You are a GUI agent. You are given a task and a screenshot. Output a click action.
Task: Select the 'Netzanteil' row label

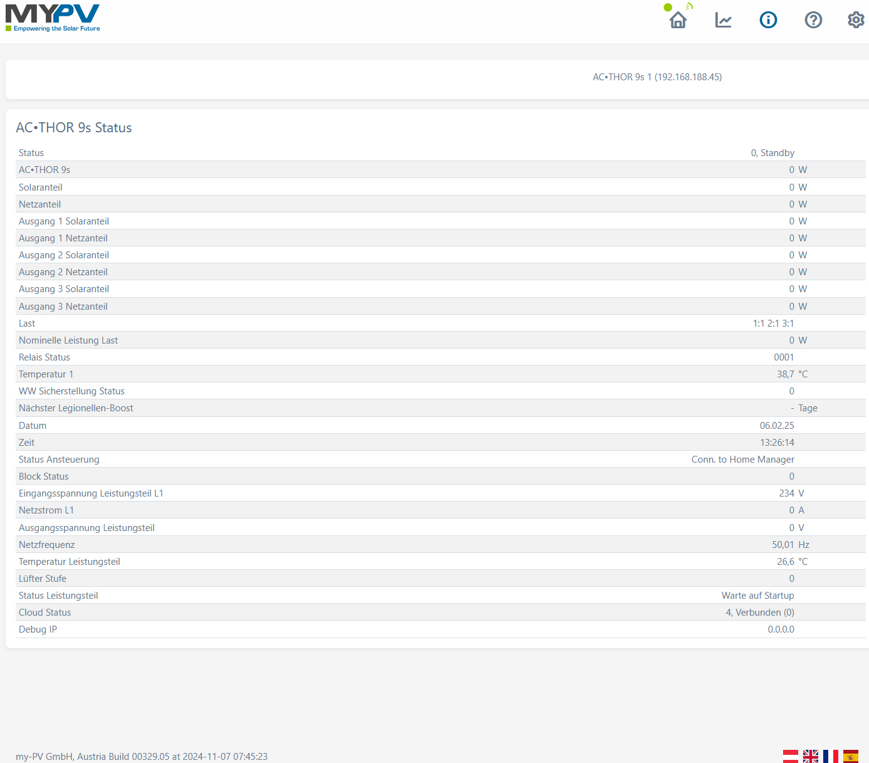39,204
